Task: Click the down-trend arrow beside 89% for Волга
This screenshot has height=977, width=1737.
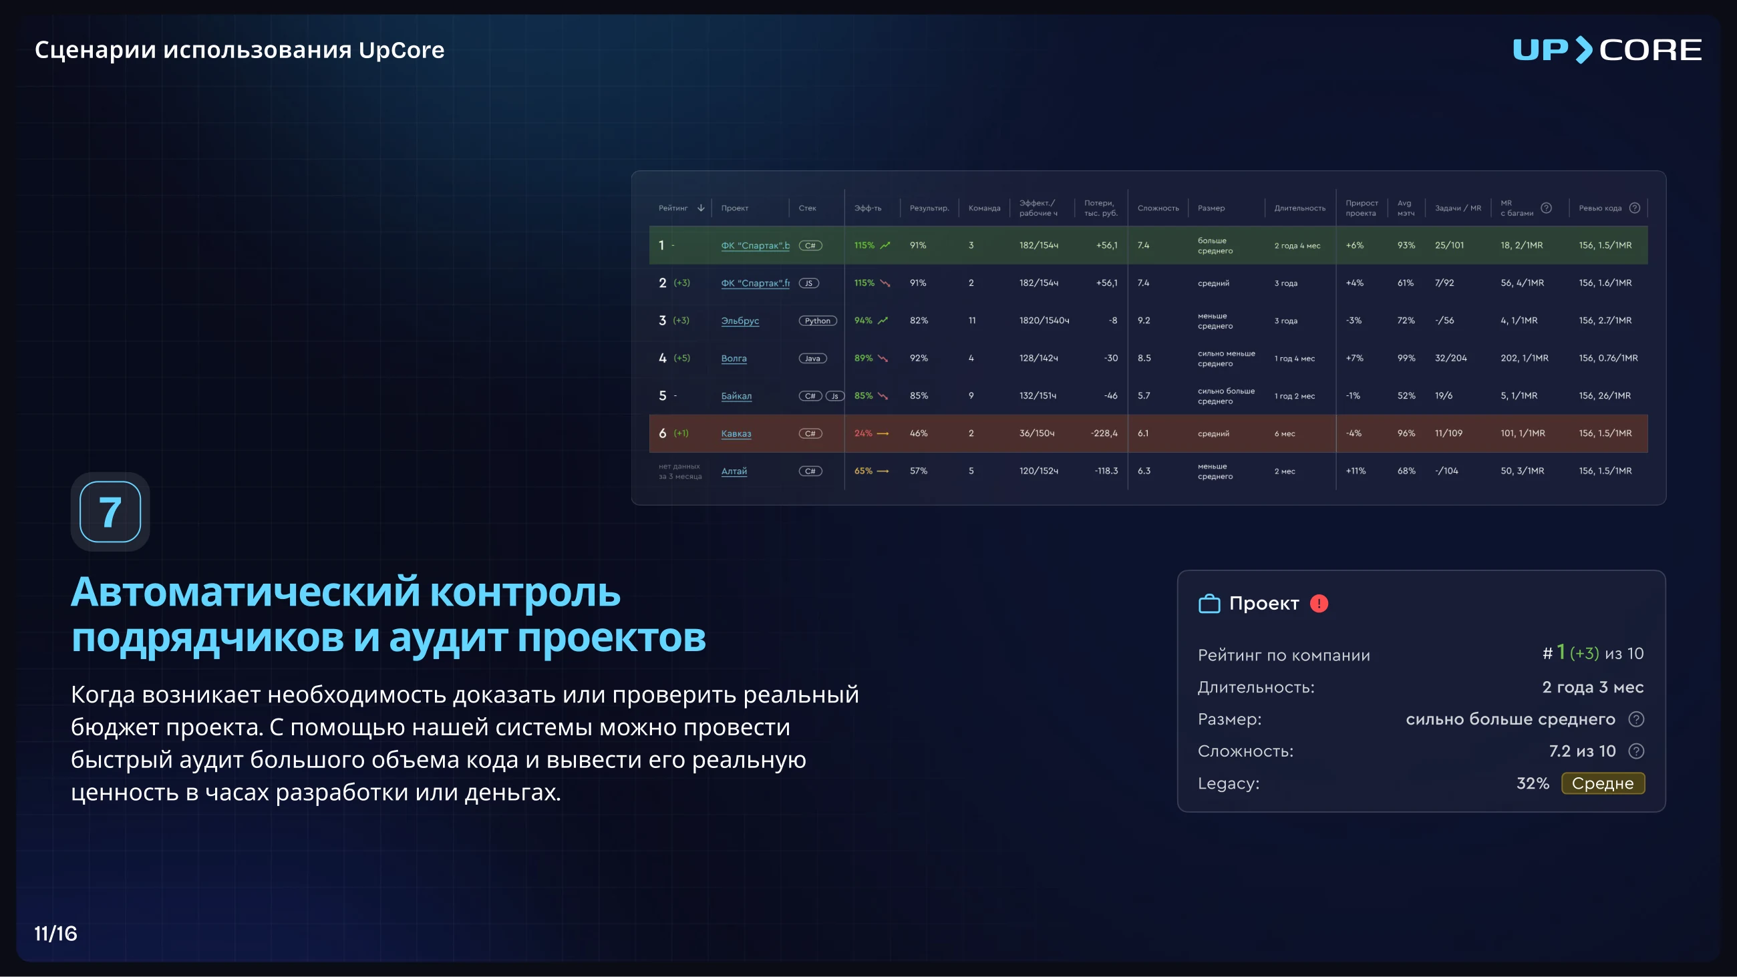Action: click(883, 358)
